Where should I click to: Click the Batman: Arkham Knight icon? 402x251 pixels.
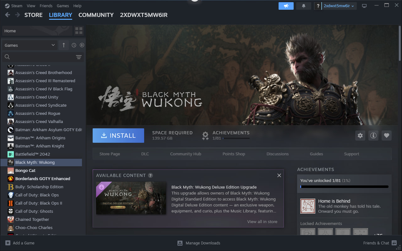(11, 146)
